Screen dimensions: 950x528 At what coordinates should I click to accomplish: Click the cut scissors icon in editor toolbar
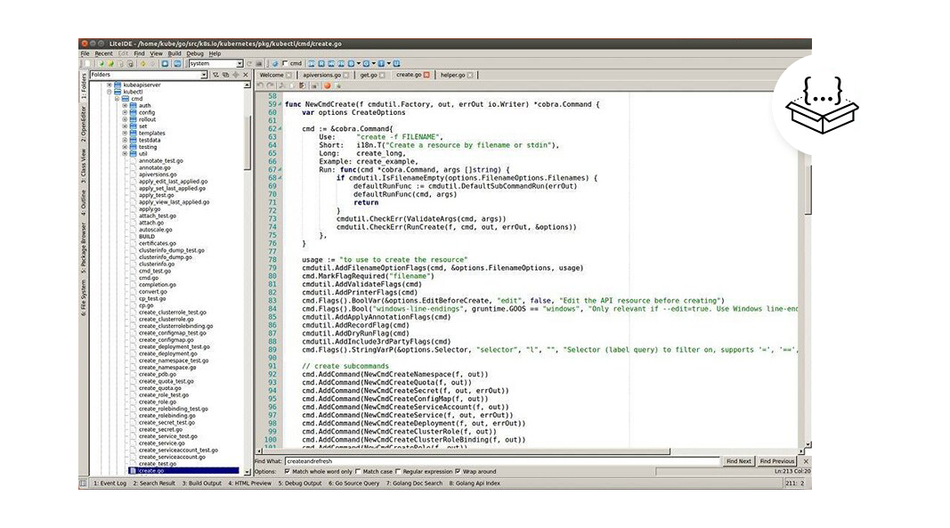[280, 86]
